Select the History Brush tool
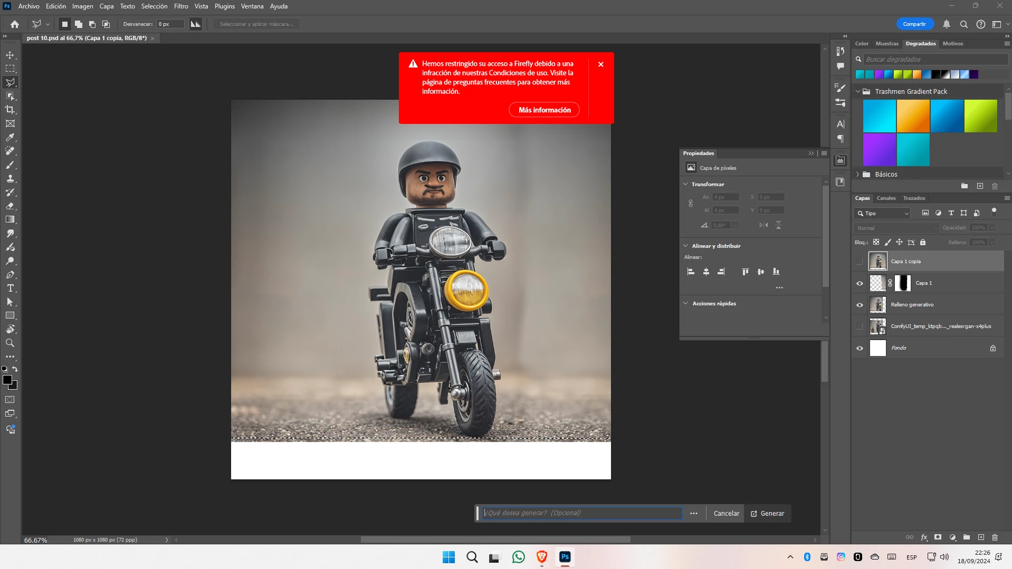Image resolution: width=1012 pixels, height=569 pixels. coord(10,192)
